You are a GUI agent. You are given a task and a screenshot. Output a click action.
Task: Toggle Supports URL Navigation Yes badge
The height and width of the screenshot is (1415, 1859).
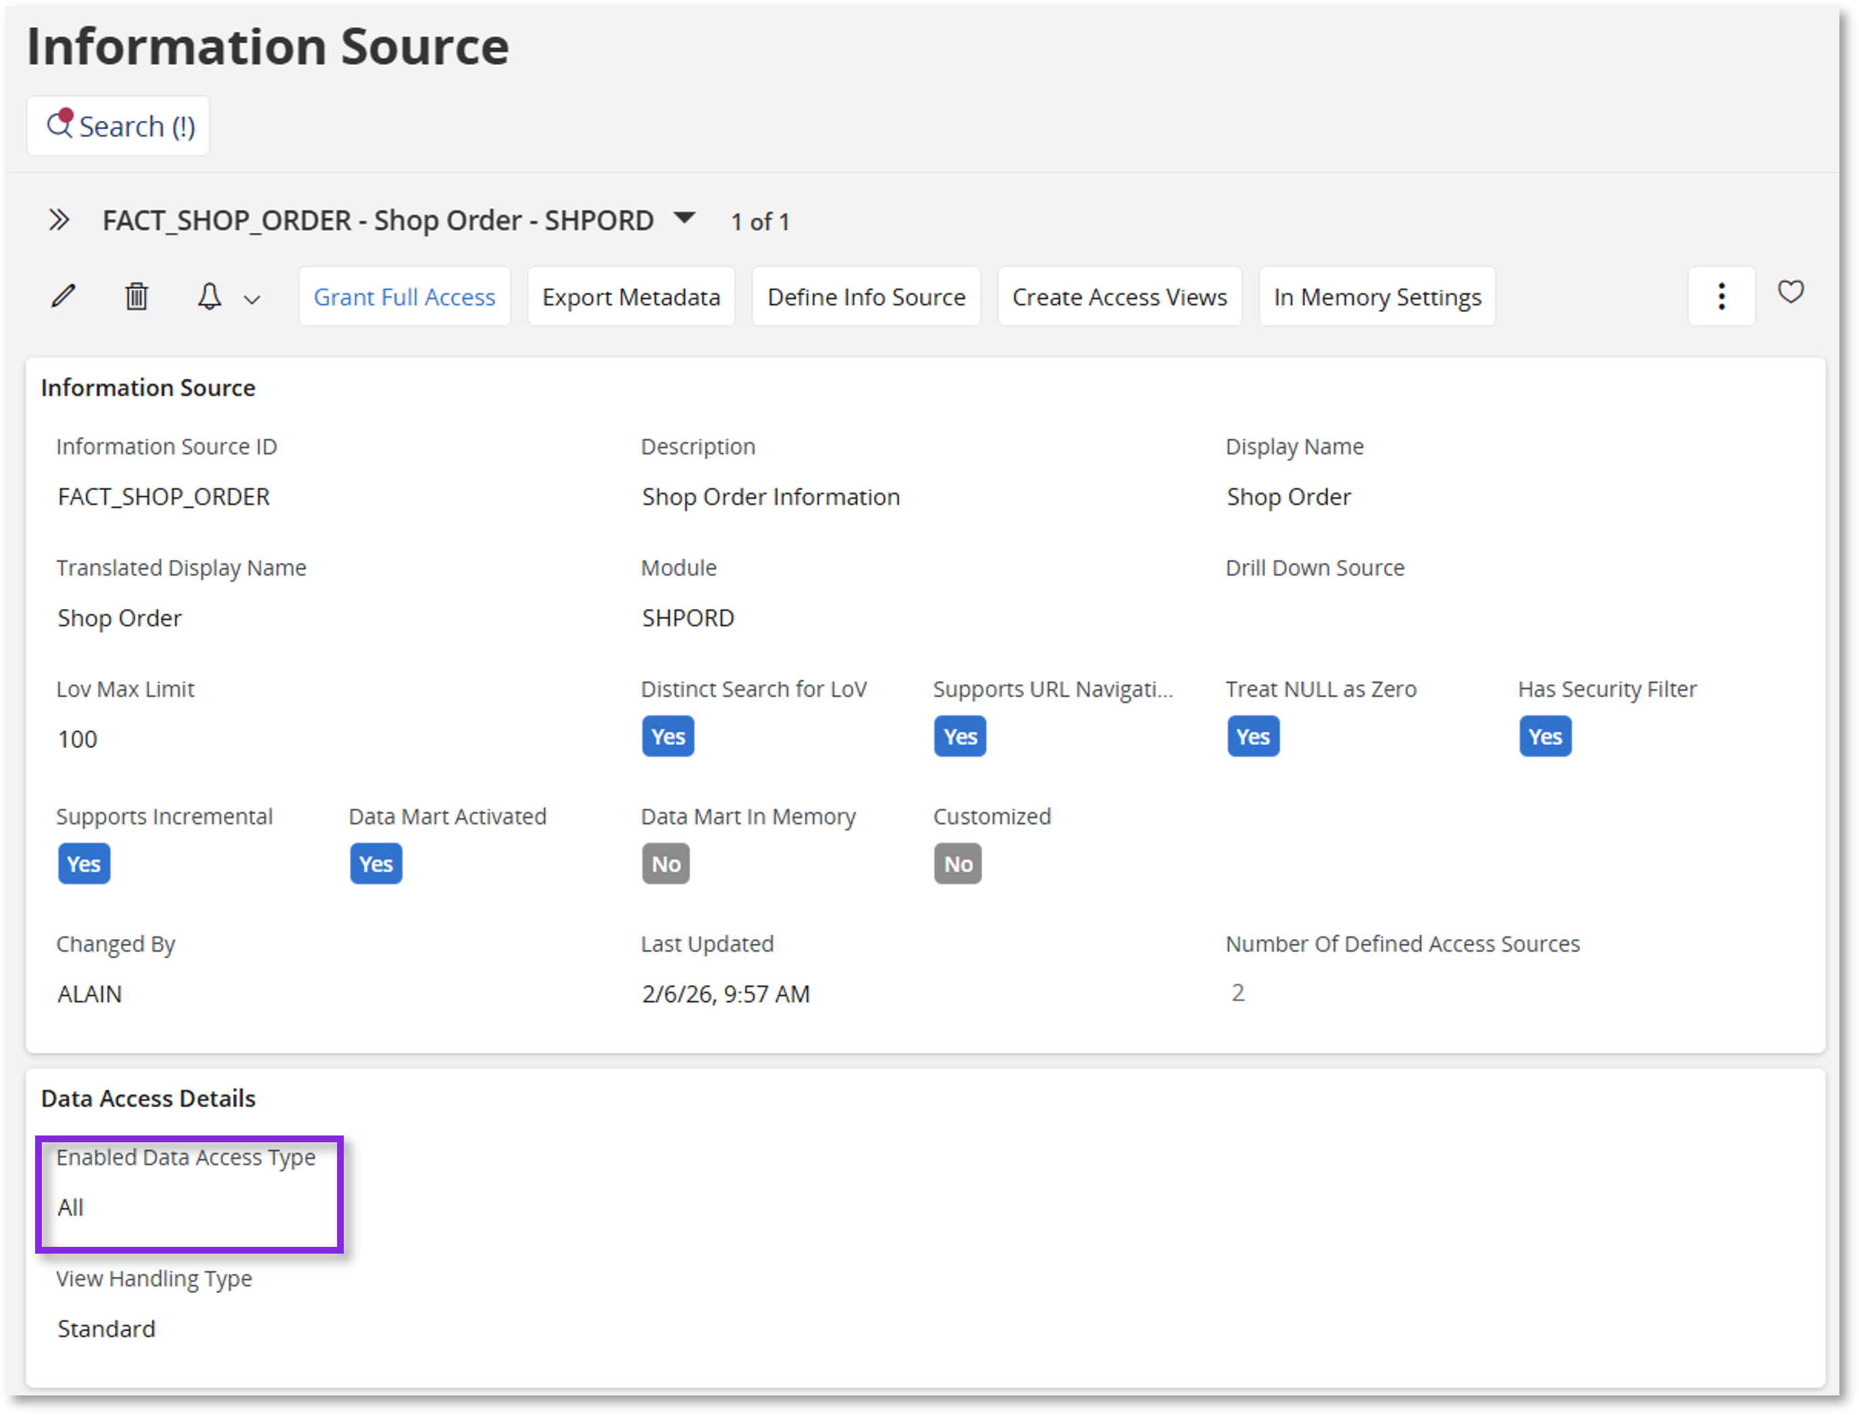(x=960, y=737)
